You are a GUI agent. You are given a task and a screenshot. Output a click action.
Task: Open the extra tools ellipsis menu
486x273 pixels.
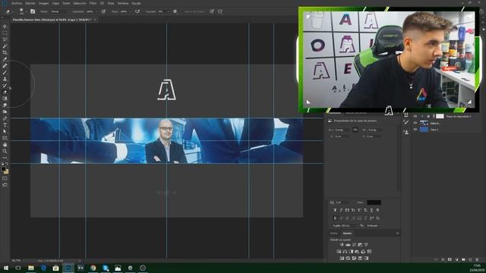click(x=5, y=158)
